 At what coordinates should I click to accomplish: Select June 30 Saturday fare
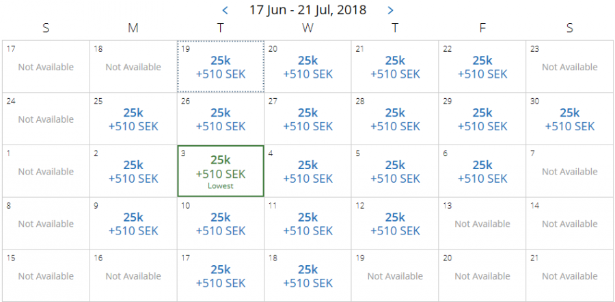coord(570,119)
